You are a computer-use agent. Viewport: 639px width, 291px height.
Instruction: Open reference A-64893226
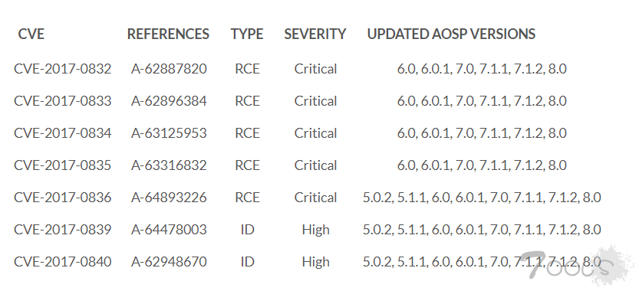click(x=169, y=198)
